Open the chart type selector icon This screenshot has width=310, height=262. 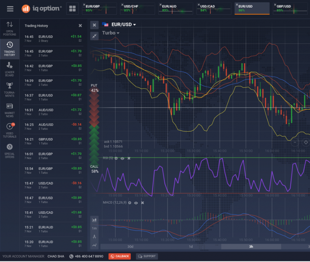94,220
